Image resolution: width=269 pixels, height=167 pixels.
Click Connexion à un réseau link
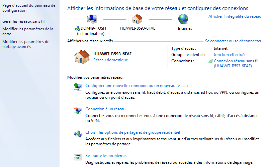coord(105,109)
